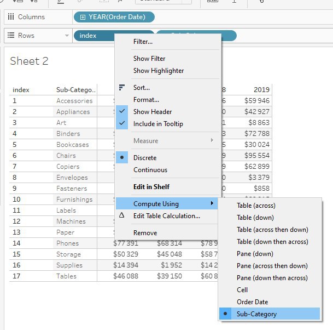The image size is (333, 330).
Task: Select the Bookcases row label
Action: pyautogui.click(x=72, y=145)
